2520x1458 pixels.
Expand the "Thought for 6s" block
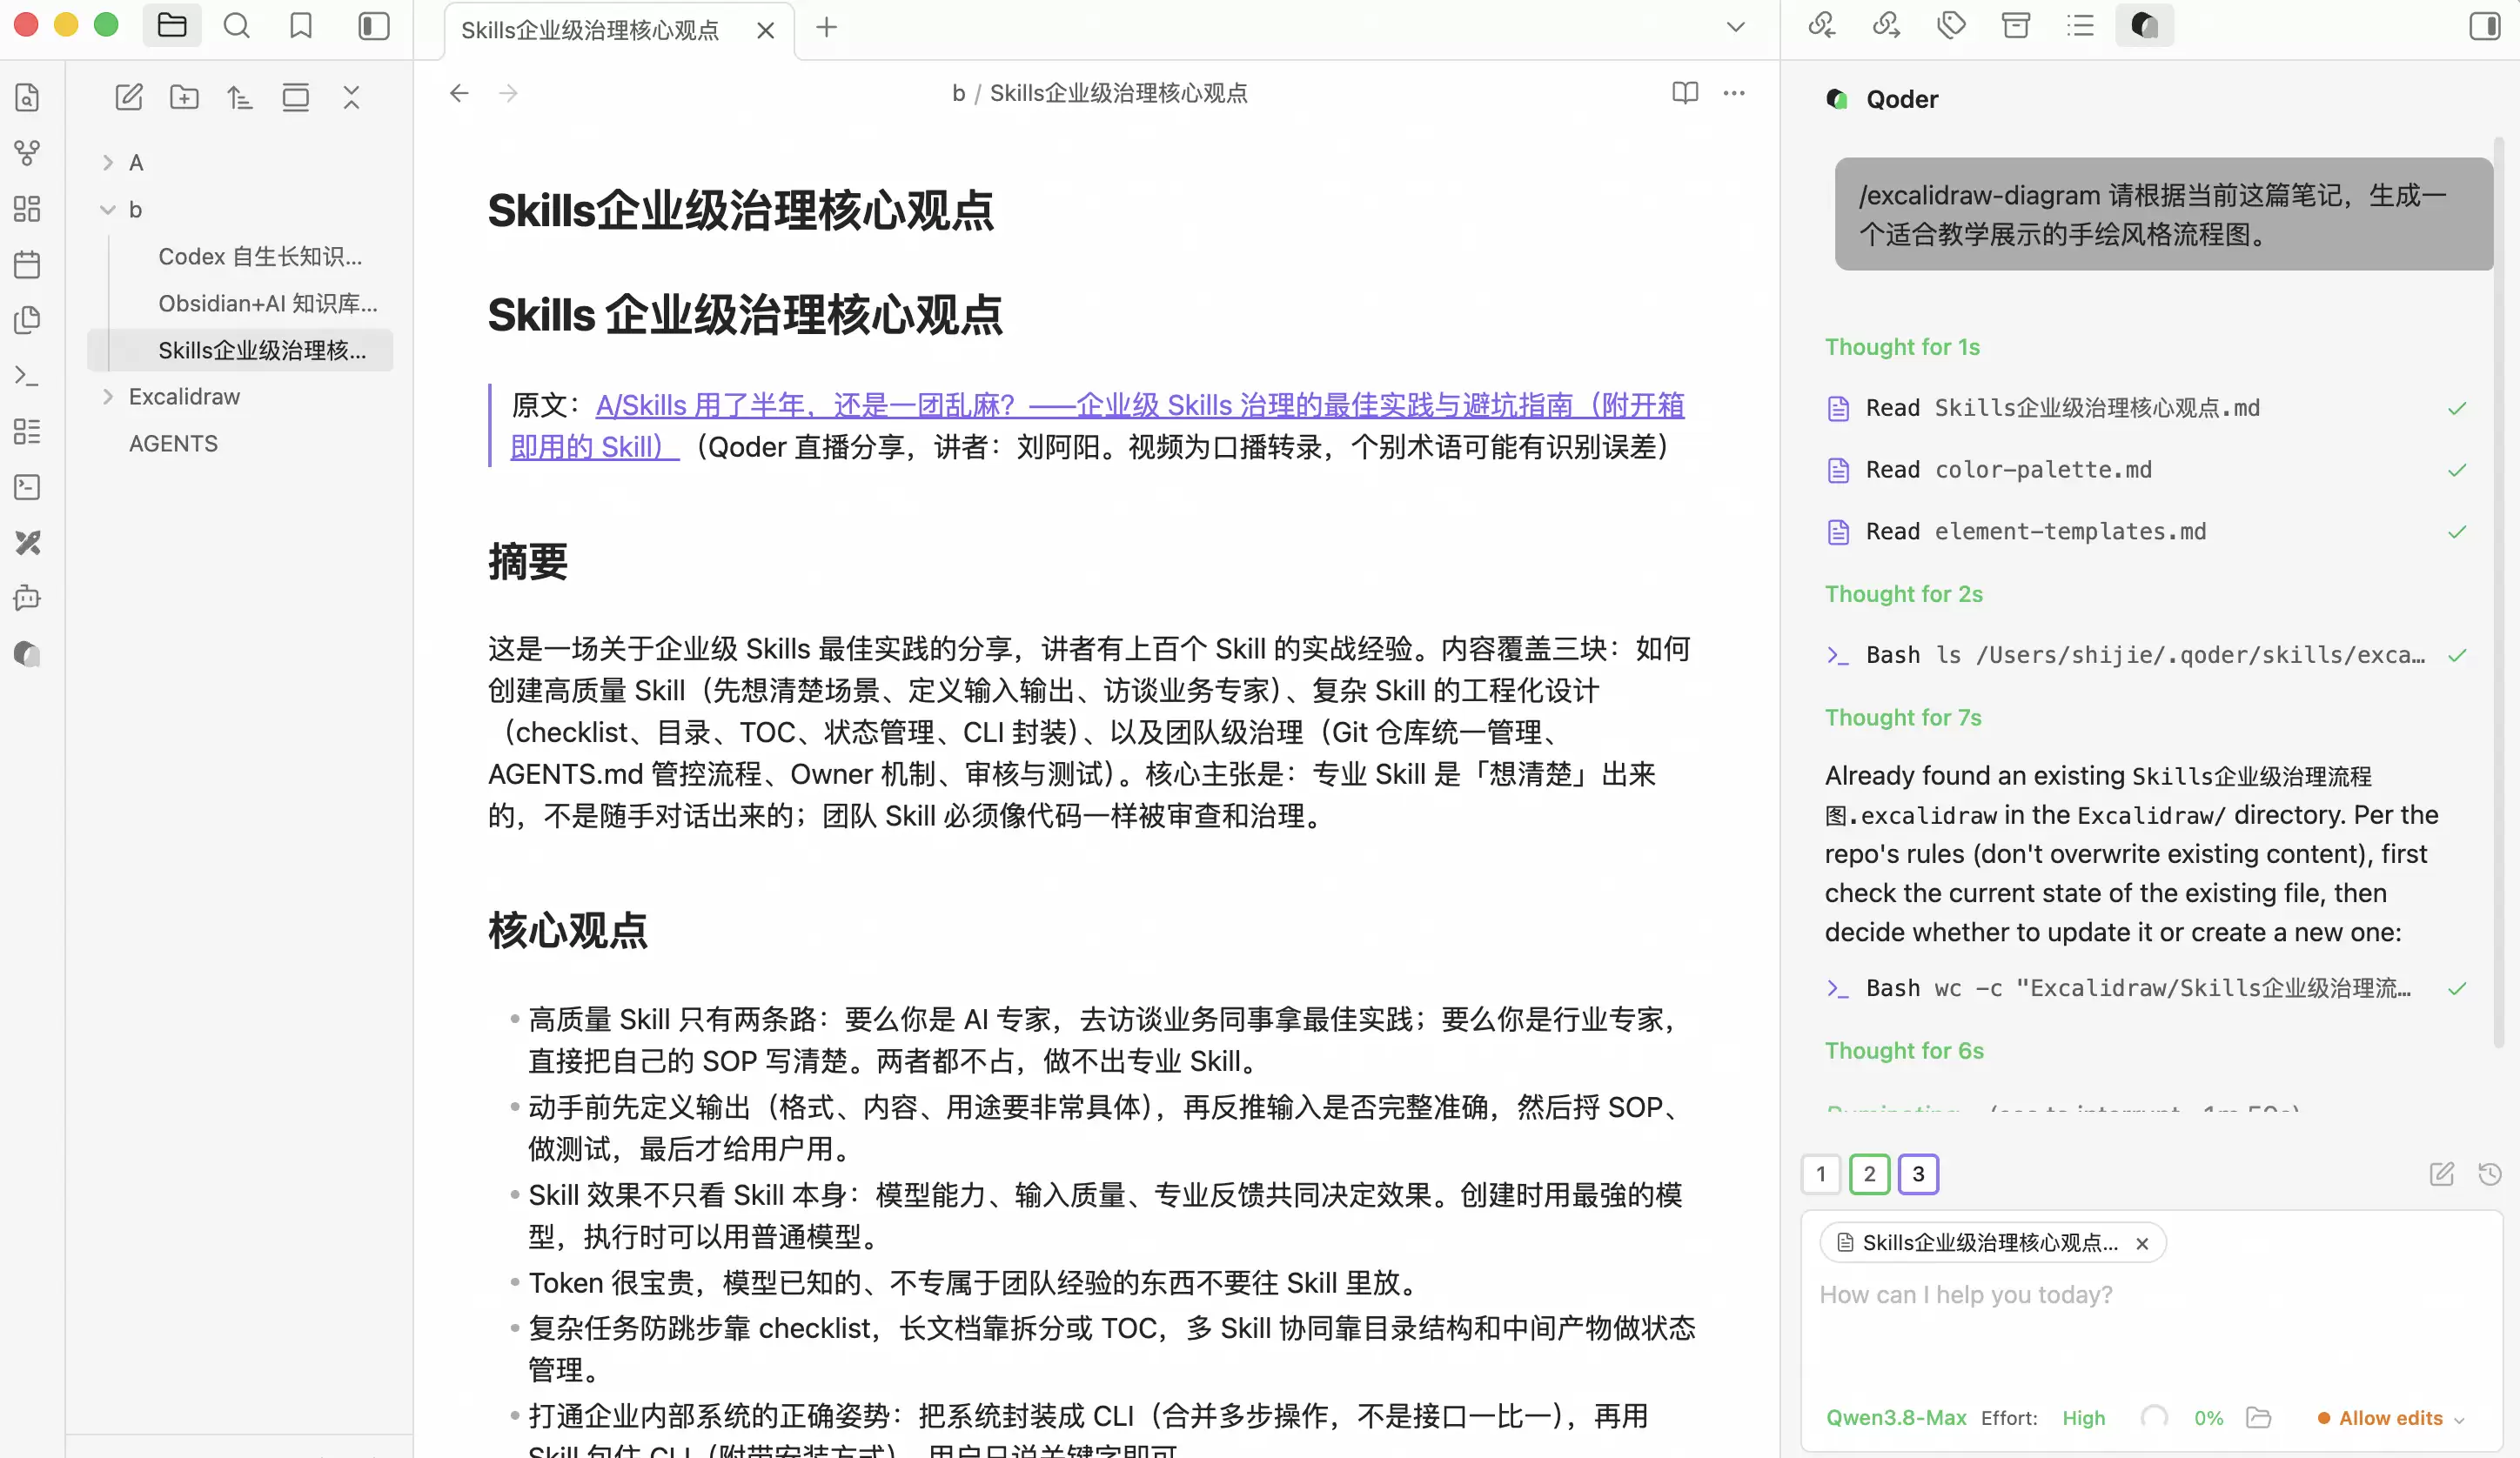tap(1904, 1051)
